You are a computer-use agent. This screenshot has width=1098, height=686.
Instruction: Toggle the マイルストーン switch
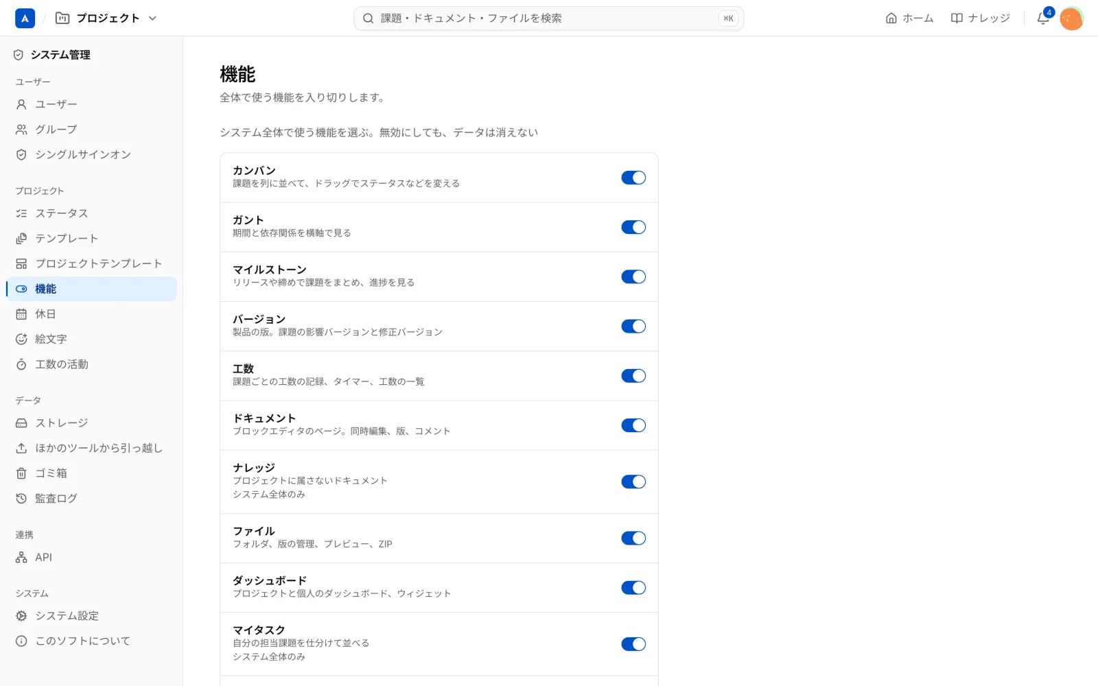click(x=633, y=276)
